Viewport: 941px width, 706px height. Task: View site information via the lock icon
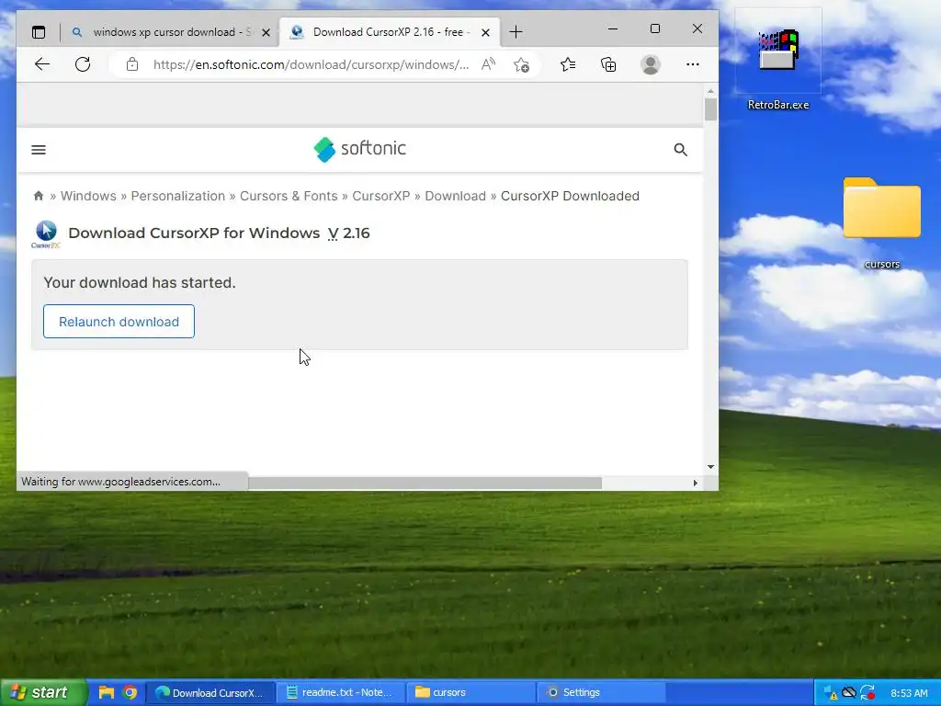[132, 64]
